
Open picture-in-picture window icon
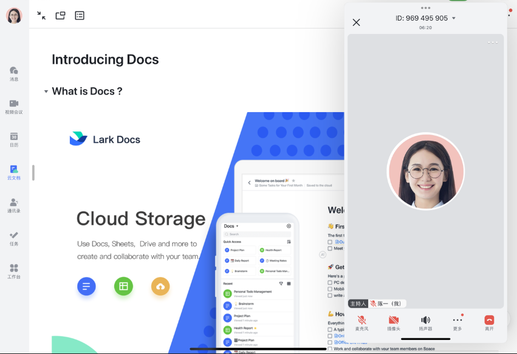click(60, 16)
